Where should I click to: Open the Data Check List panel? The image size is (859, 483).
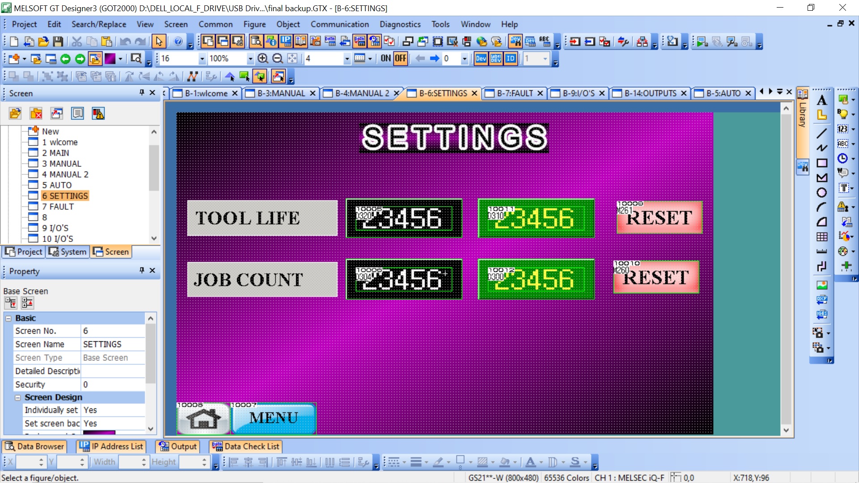point(246,446)
